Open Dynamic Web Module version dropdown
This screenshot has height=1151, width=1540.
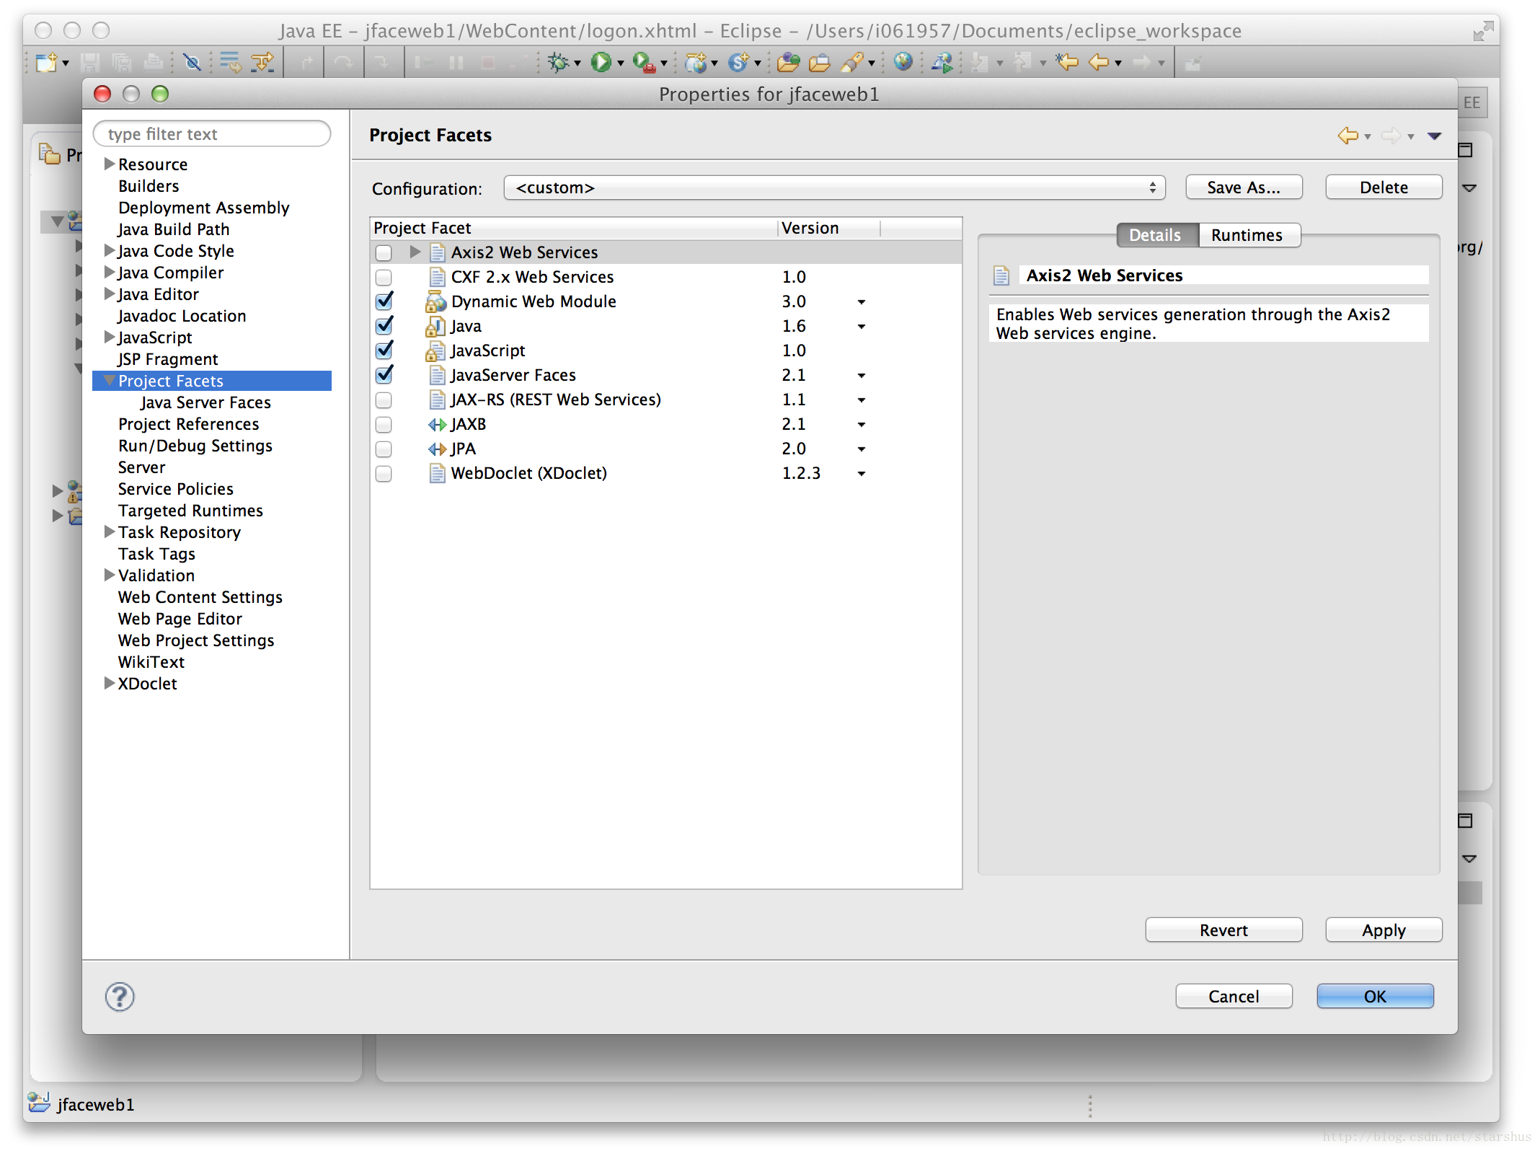[861, 302]
